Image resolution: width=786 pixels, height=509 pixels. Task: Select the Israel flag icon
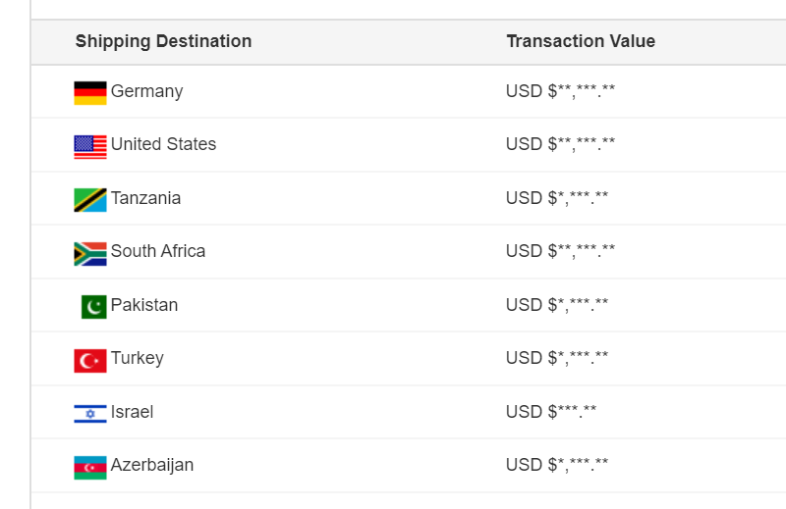[x=90, y=414]
